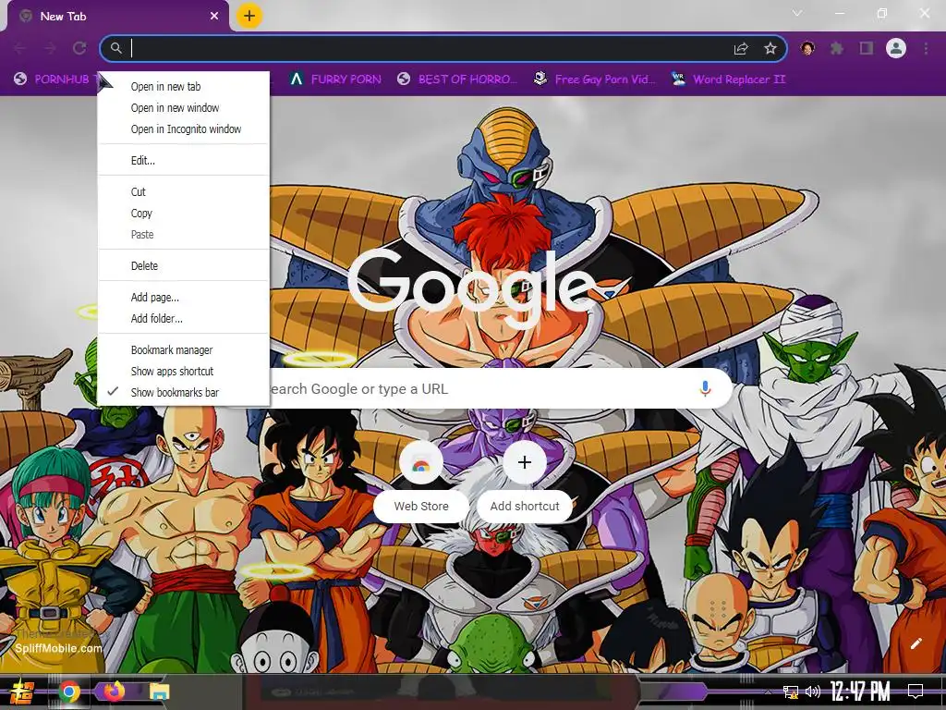The image size is (946, 710).
Task: Open the volume tray icon
Action: (x=813, y=692)
